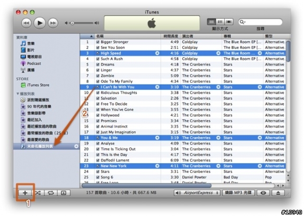
Task: Show the artwork viewer panel button
Action: pyautogui.click(x=64, y=193)
